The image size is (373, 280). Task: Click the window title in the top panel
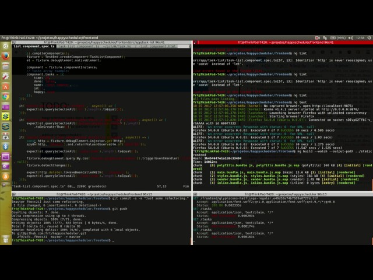[x=50, y=38]
